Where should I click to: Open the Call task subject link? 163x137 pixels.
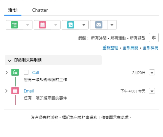(x=35, y=73)
